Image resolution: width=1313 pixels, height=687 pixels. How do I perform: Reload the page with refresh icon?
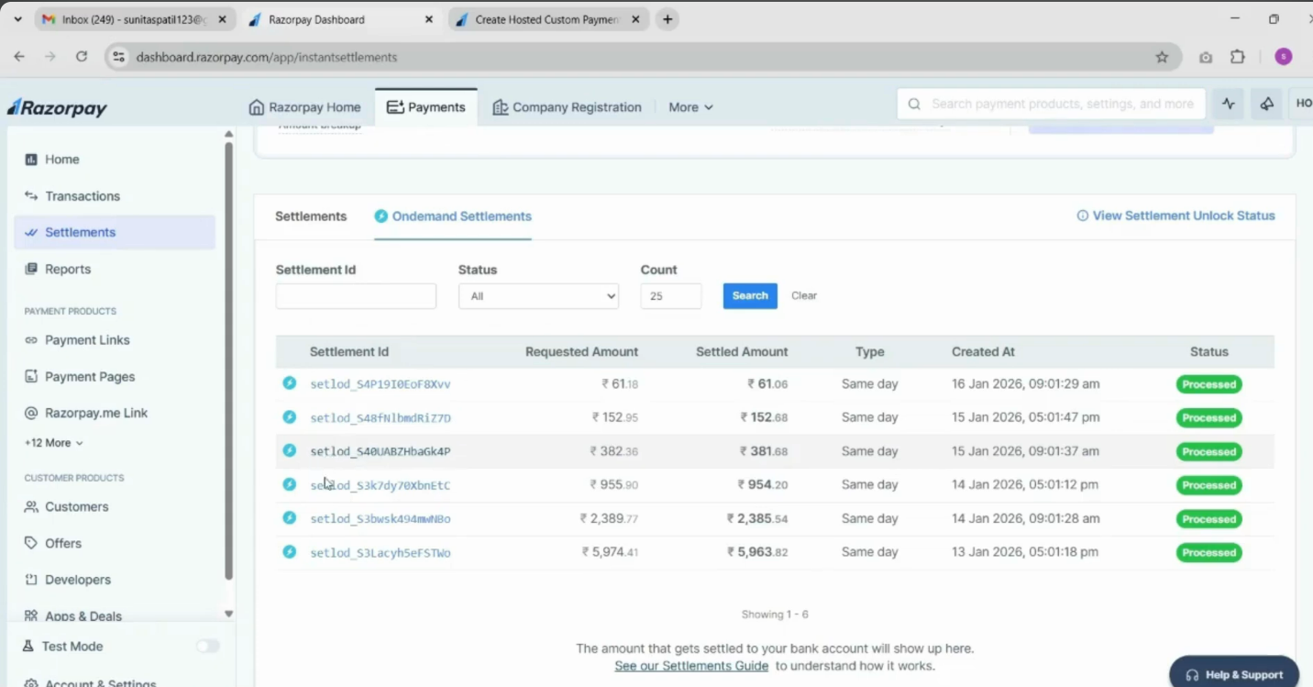click(x=82, y=57)
